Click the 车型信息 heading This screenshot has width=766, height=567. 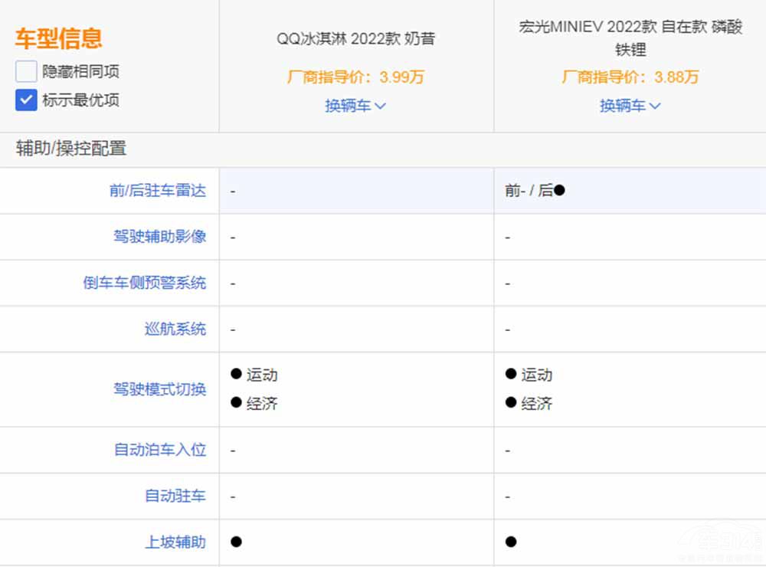point(58,38)
